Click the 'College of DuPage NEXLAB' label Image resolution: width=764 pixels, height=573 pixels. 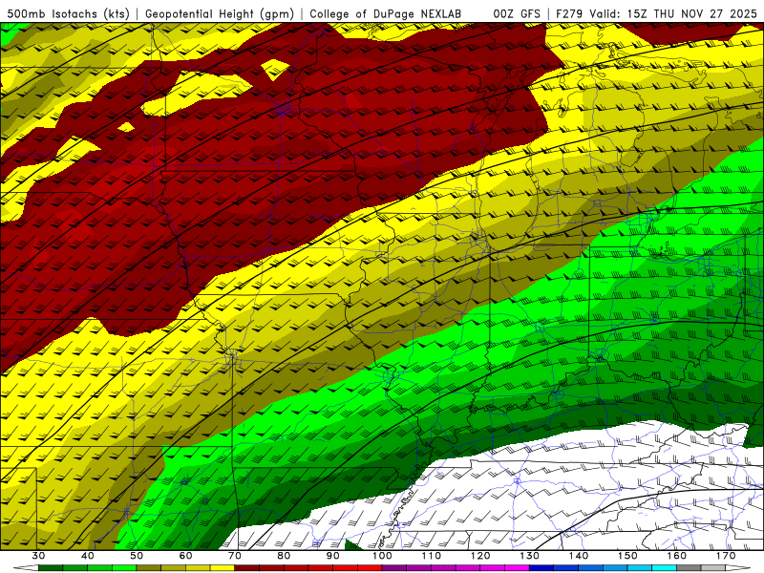386,14
